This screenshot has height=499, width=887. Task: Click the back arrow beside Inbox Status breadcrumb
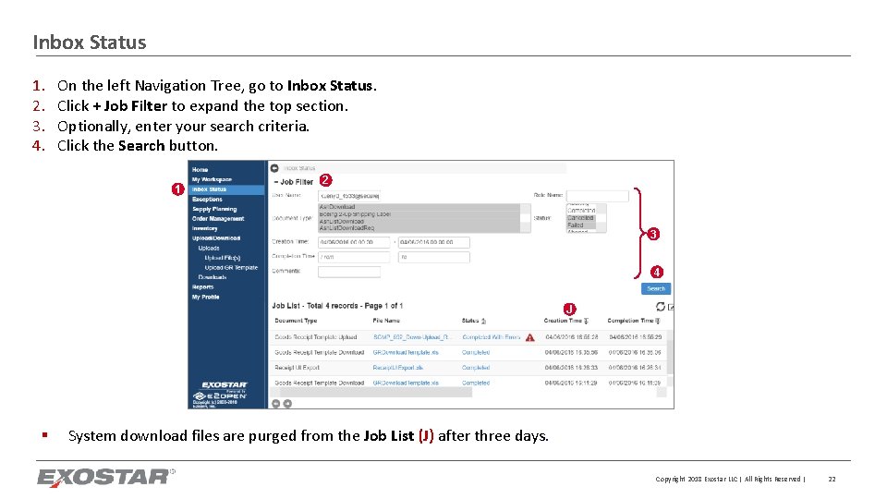coord(274,168)
